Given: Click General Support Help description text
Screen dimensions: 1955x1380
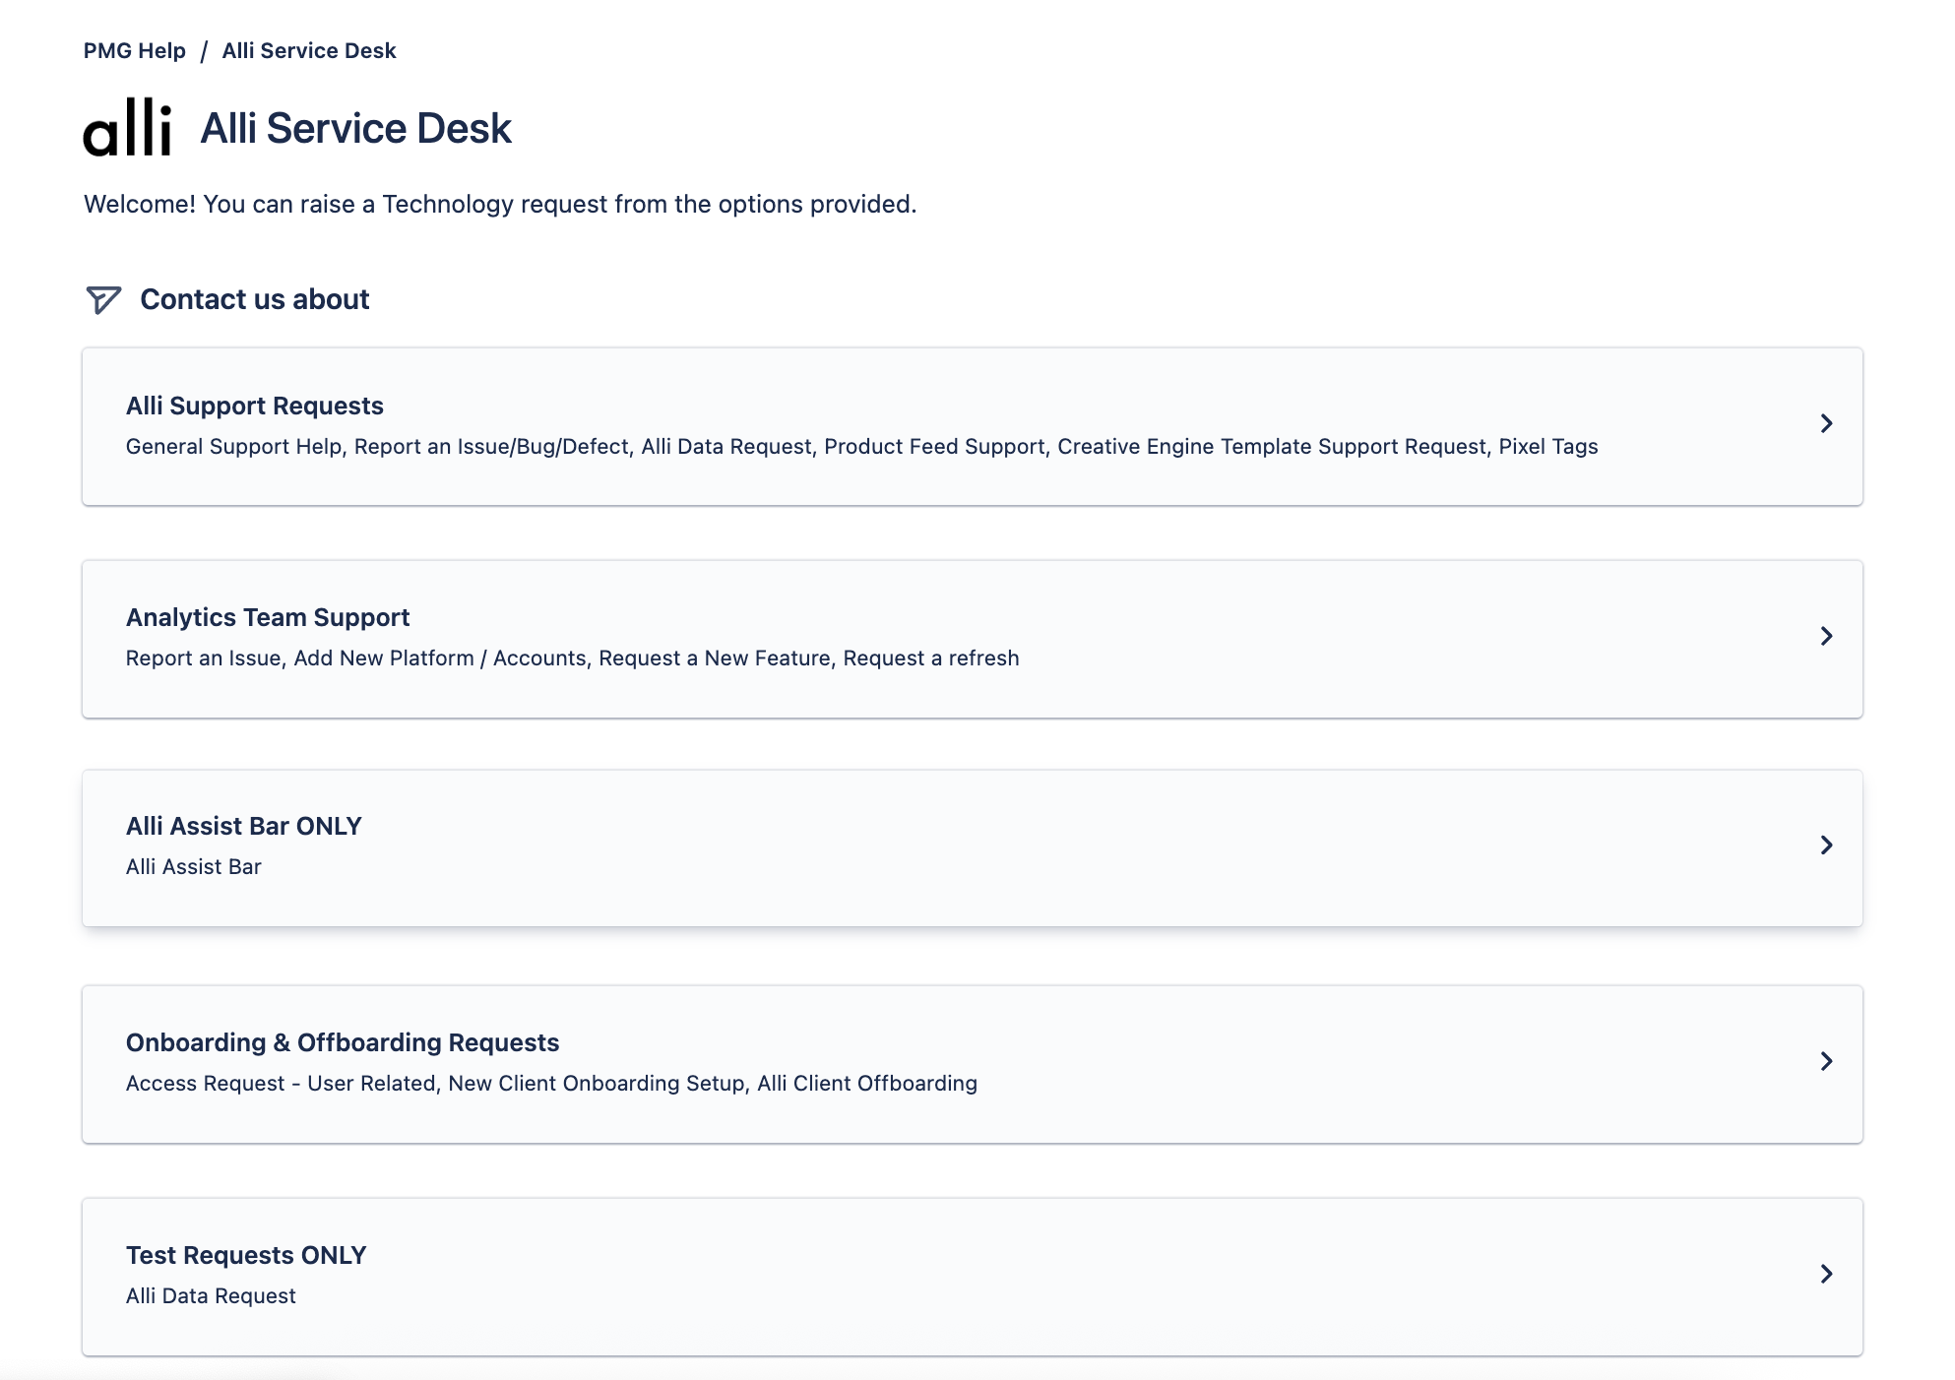Looking at the screenshot, I should pos(234,447).
